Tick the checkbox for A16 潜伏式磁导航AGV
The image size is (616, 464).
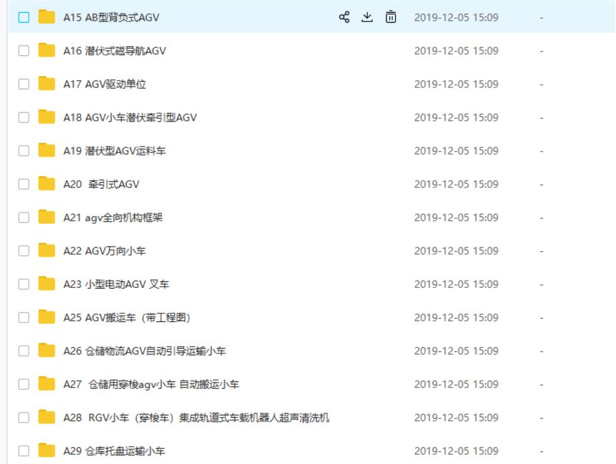tap(23, 51)
